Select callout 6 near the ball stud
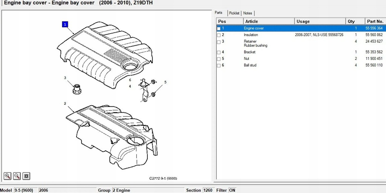Image resolution: width=386 pixels, height=193 pixels. pos(130,80)
